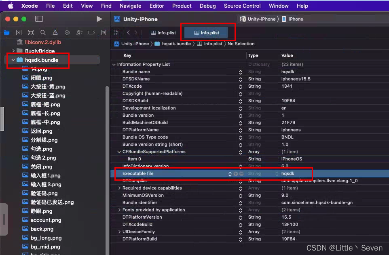Add a row after Executable file
The height and width of the screenshot is (255, 389).
[236, 174]
